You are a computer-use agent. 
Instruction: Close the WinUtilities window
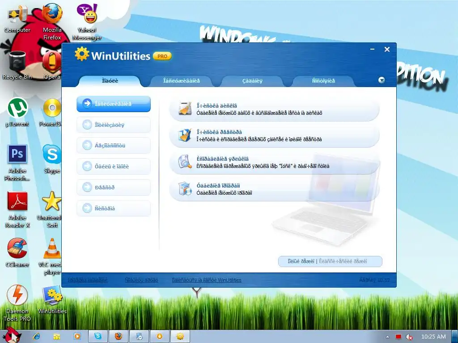[x=387, y=49]
